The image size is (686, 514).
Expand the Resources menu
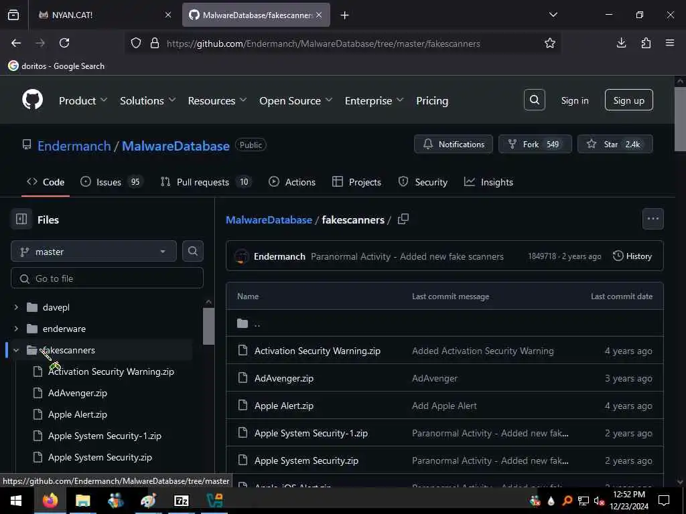217,100
